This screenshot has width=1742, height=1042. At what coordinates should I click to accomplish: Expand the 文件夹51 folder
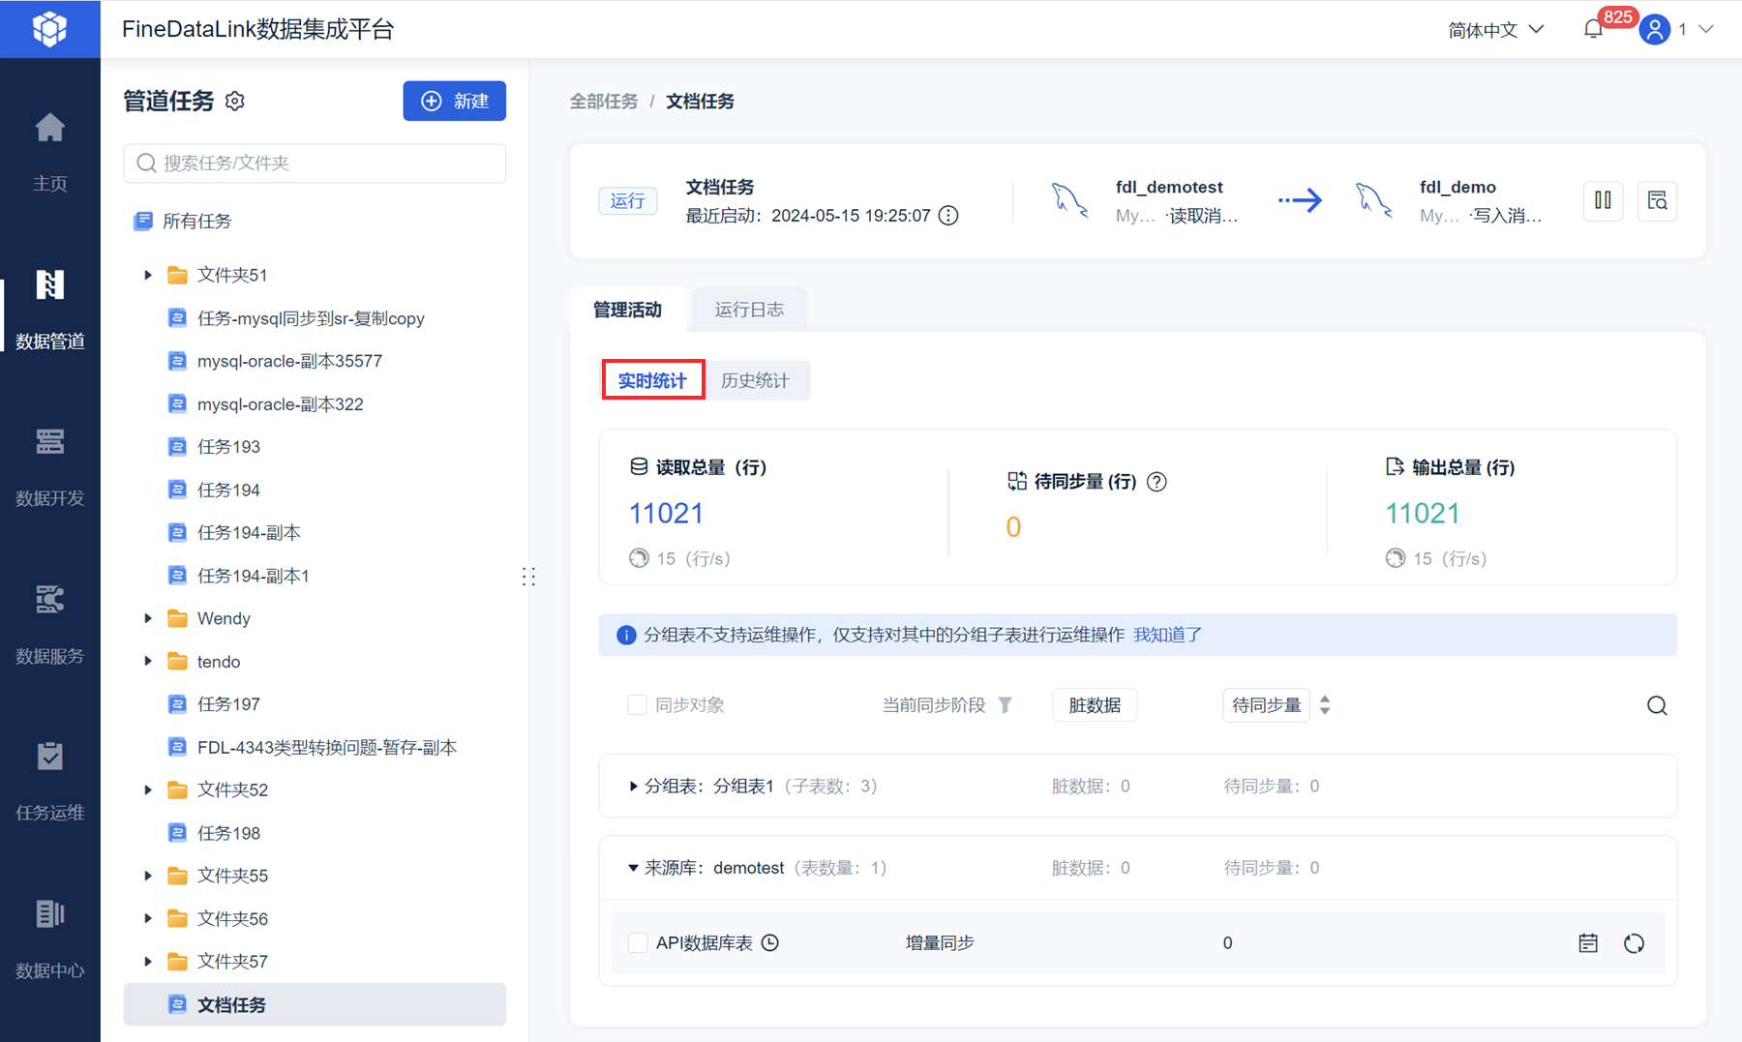pyautogui.click(x=148, y=275)
